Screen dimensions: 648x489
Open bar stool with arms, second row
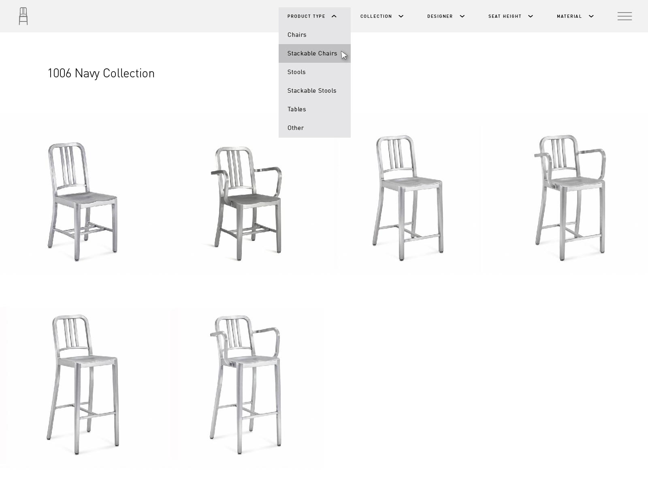coord(245,385)
